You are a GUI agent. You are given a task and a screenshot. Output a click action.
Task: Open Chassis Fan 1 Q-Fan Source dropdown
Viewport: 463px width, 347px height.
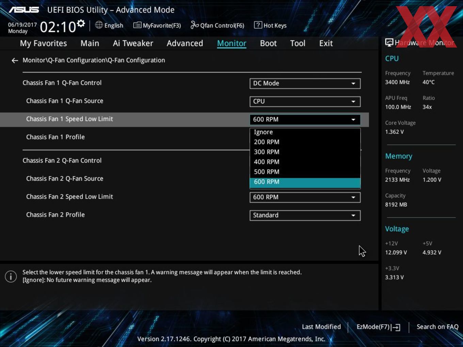(x=305, y=101)
